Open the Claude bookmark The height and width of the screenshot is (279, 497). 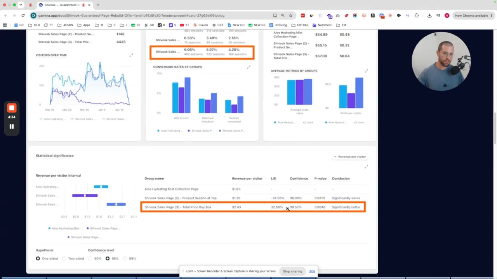201,25
